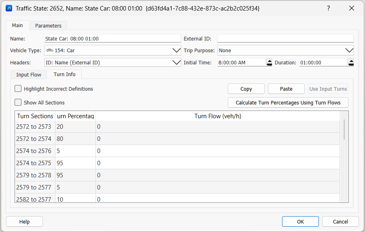Open the Headers dropdown list
The height and width of the screenshot is (232, 365).
[176, 63]
